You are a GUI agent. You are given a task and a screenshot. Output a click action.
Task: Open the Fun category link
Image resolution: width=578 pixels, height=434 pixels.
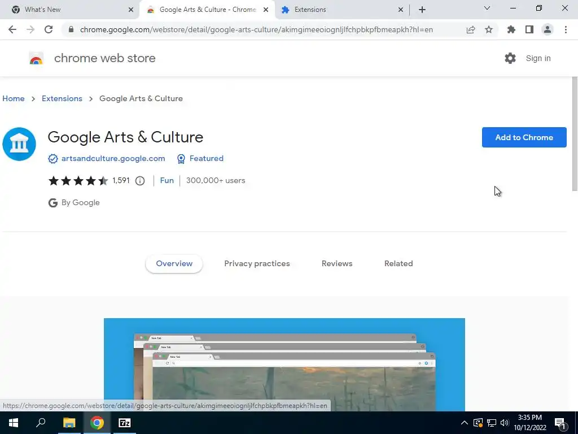click(167, 180)
